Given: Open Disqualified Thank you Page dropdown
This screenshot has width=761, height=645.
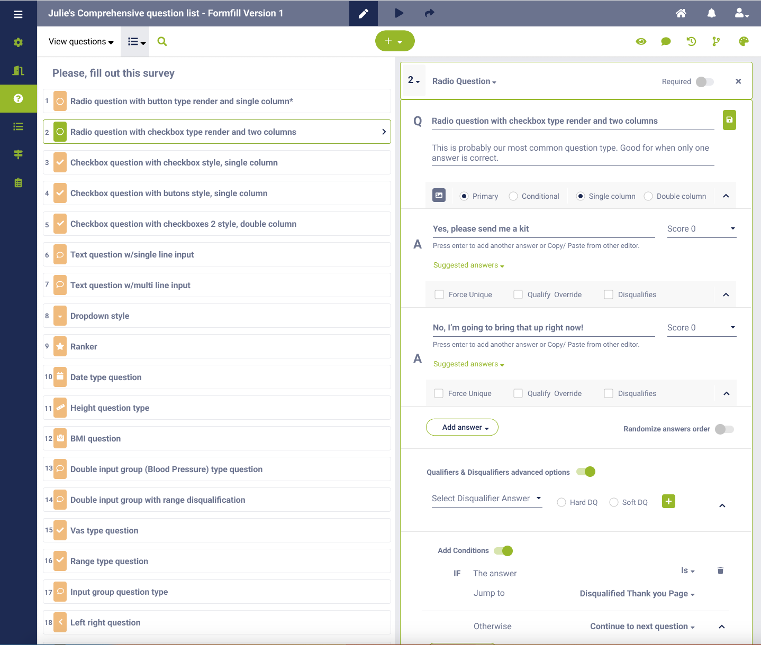Looking at the screenshot, I should (637, 594).
